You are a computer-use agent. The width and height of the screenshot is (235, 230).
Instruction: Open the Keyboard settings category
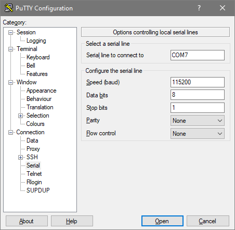(38, 57)
